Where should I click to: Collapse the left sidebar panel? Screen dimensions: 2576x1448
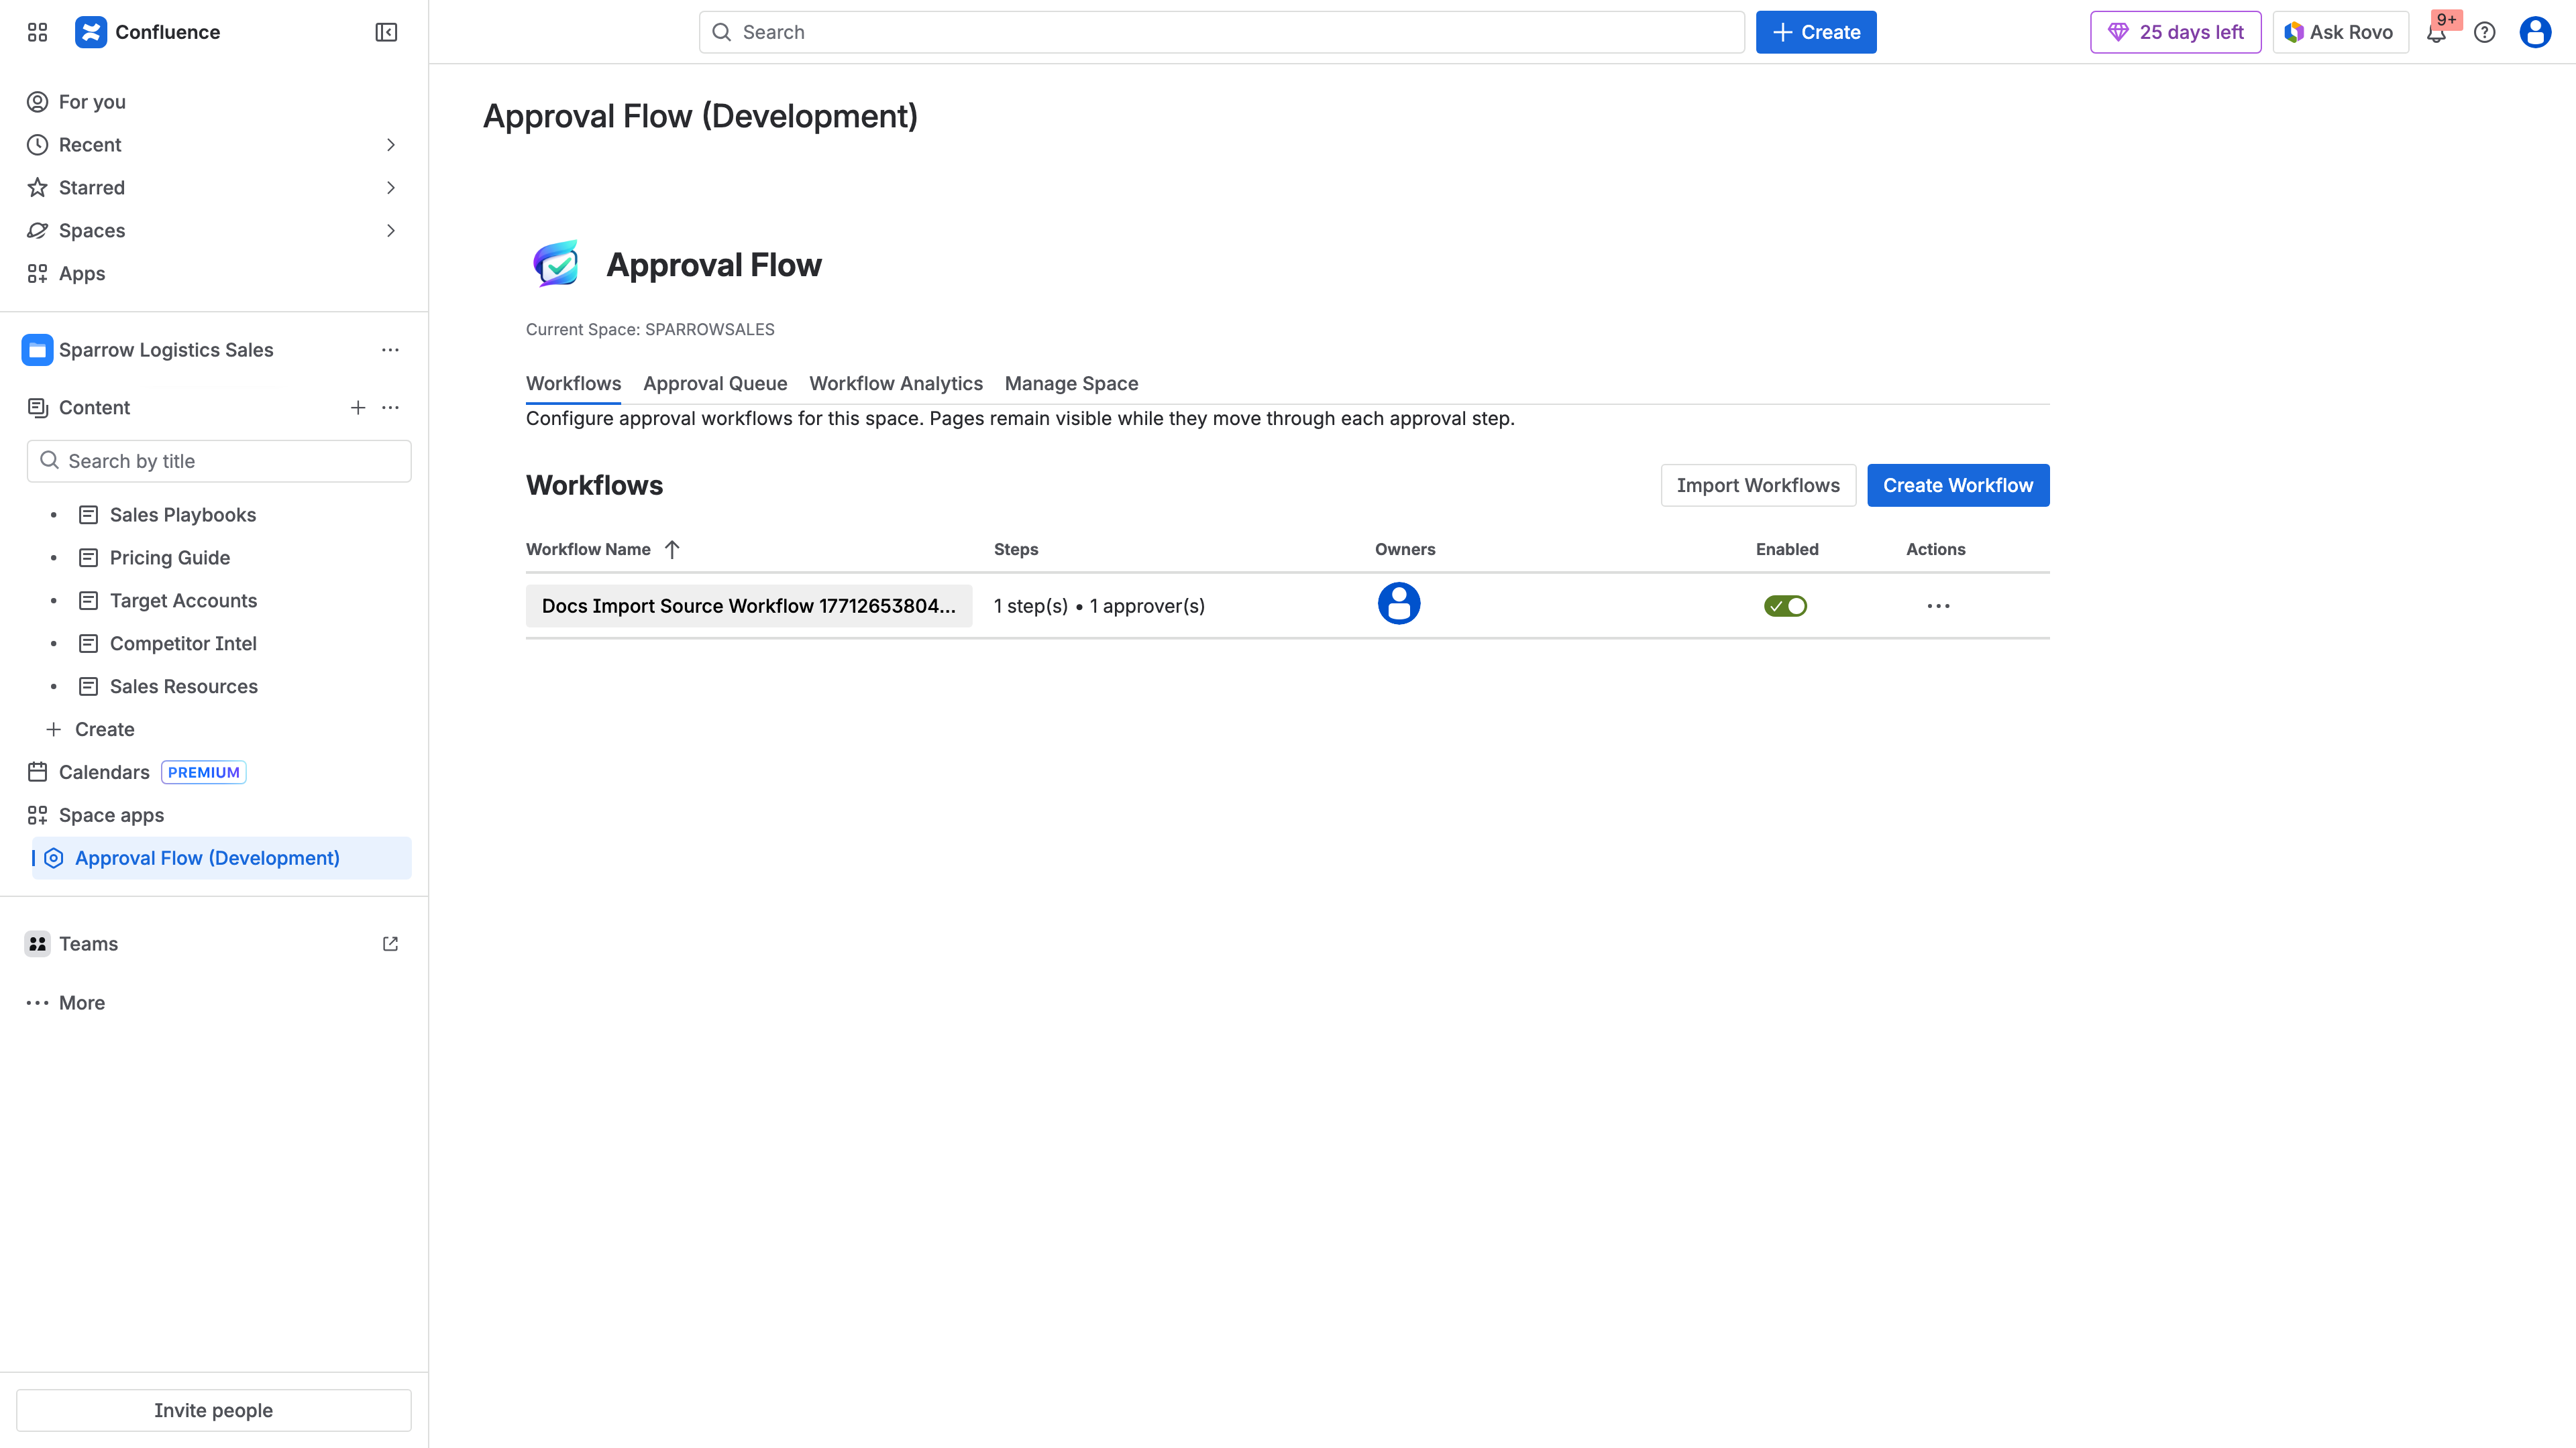[385, 32]
